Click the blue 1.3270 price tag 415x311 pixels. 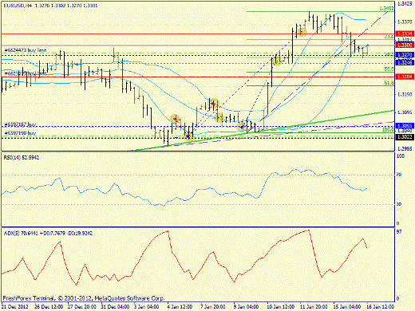405,55
